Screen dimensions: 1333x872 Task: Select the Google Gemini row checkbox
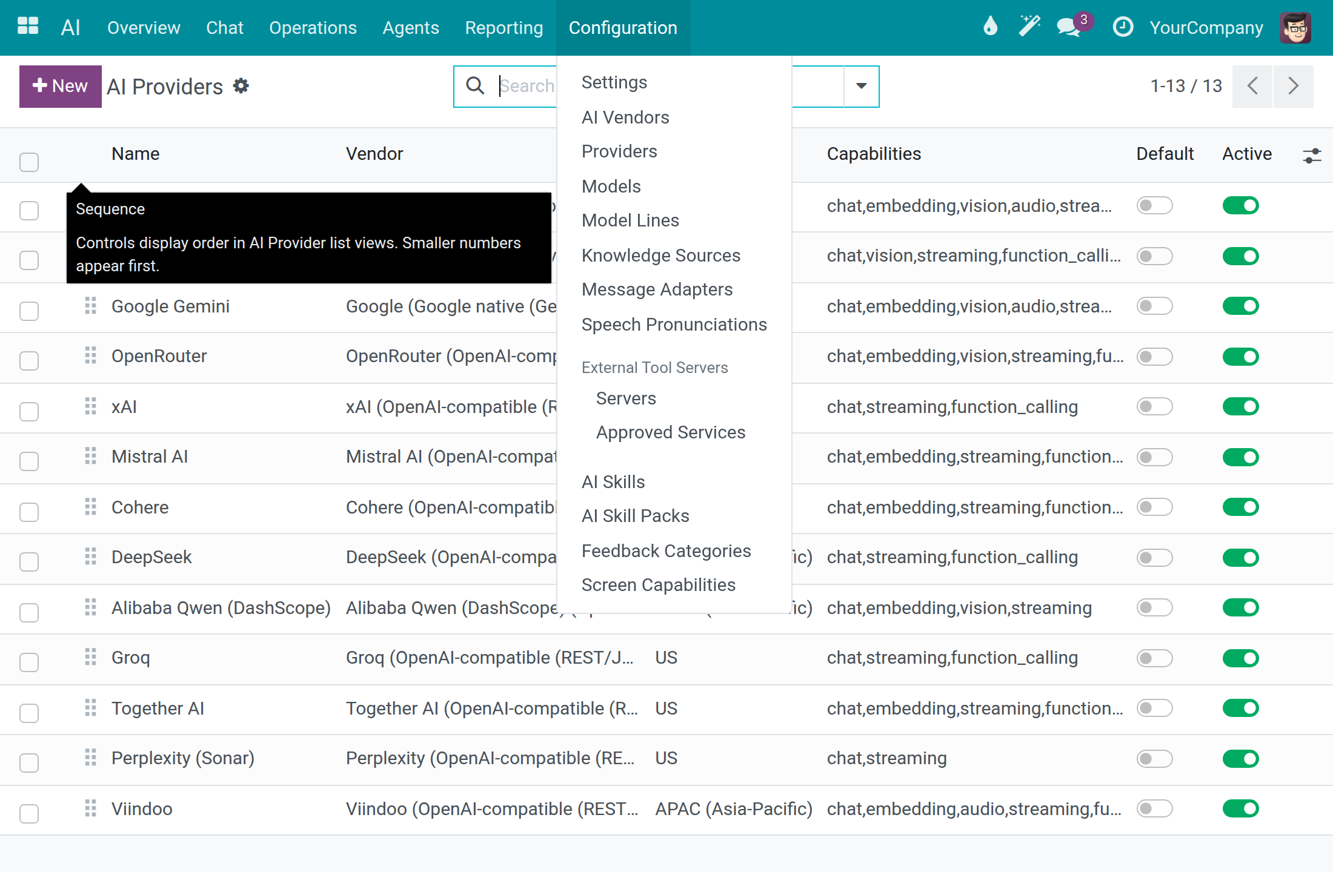coord(29,311)
